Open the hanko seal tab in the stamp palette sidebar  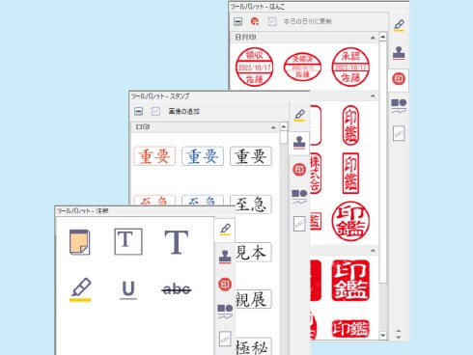pos(299,170)
